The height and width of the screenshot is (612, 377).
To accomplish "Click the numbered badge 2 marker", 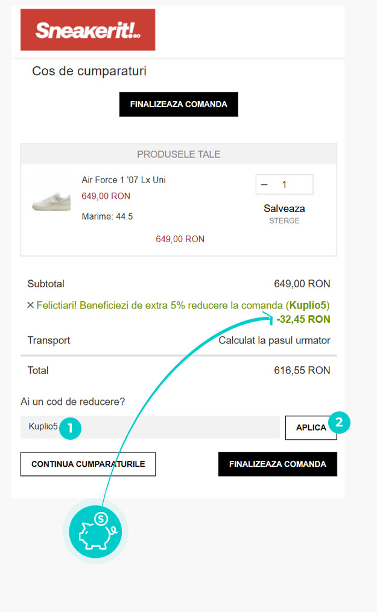I will click(x=339, y=423).
